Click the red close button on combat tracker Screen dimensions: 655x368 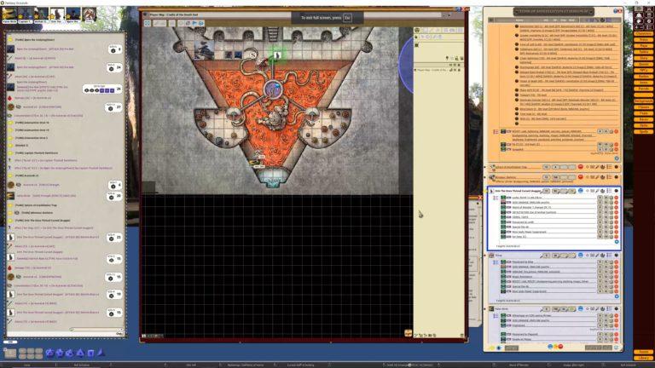(620, 11)
